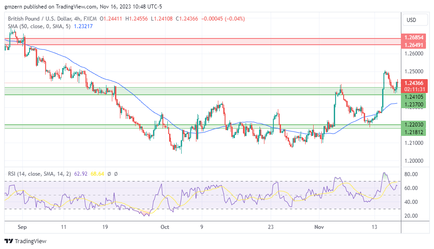Viewport: 434px width, 249px height.
Task: Select current price label 1.24366
Action: point(414,83)
